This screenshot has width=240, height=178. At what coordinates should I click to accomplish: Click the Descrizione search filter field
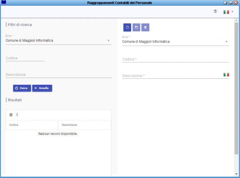coord(58,75)
